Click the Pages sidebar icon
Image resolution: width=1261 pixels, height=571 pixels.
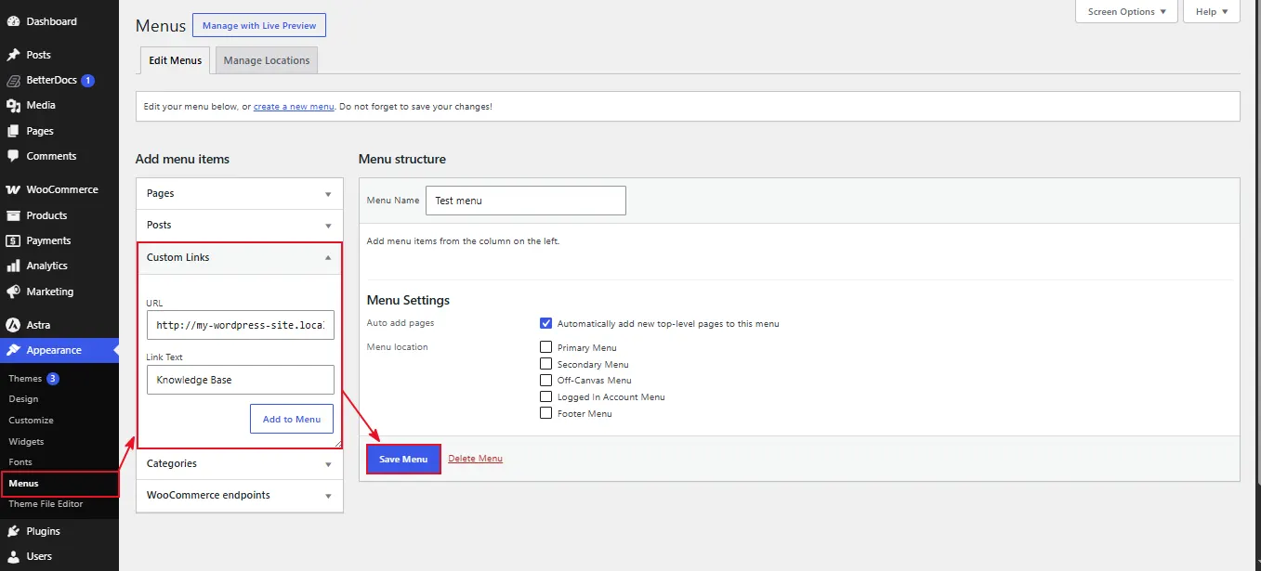point(13,131)
